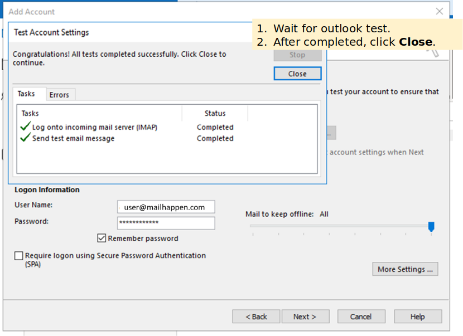The width and height of the screenshot is (463, 336).
Task: Open More Settings dialog
Action: tap(405, 269)
